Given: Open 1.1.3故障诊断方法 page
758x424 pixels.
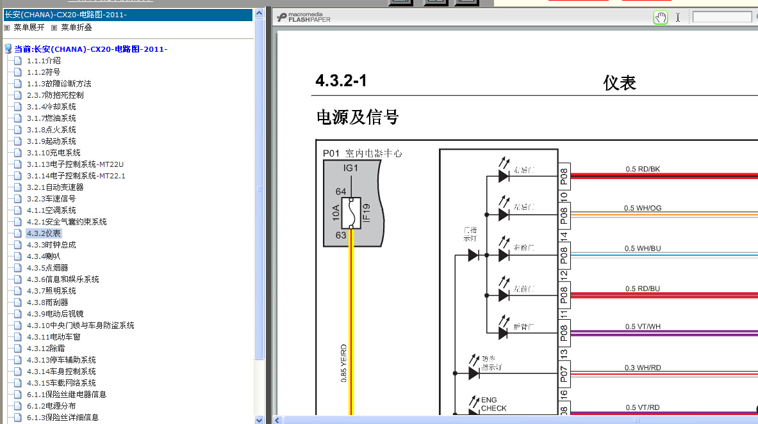Looking at the screenshot, I should point(59,84).
